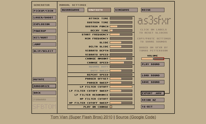Image resolution: width=206 pixels, height=124 pixels.
Task: Toggle the 44100 HZ sample rate
Action: point(153,100)
